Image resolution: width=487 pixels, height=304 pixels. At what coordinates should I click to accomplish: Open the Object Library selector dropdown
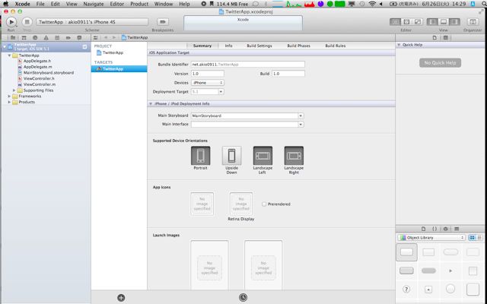431,238
